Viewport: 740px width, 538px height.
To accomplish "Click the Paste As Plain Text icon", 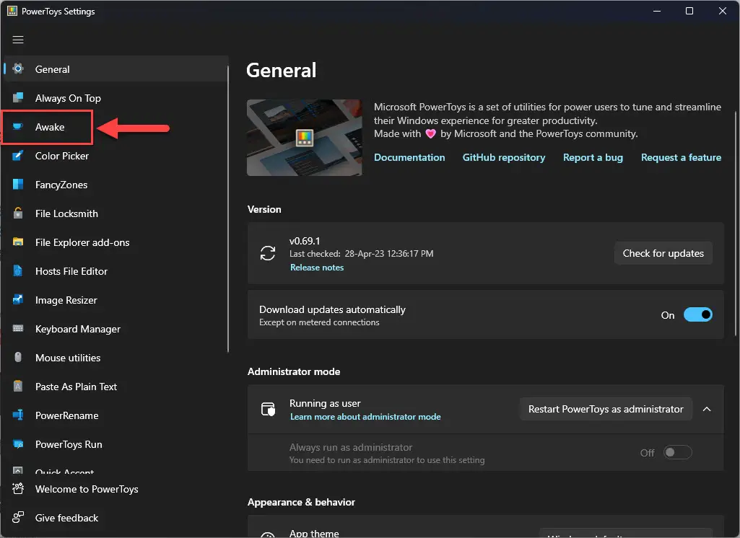I will tap(18, 386).
